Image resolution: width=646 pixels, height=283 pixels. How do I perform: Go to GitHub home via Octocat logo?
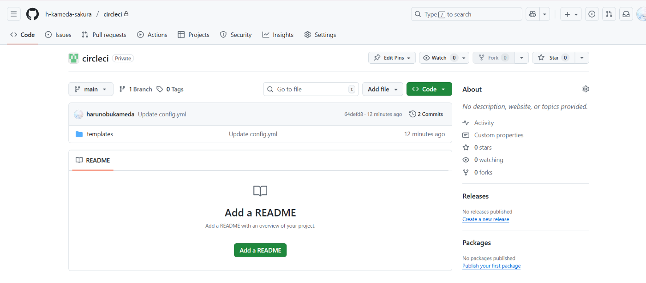[32, 14]
